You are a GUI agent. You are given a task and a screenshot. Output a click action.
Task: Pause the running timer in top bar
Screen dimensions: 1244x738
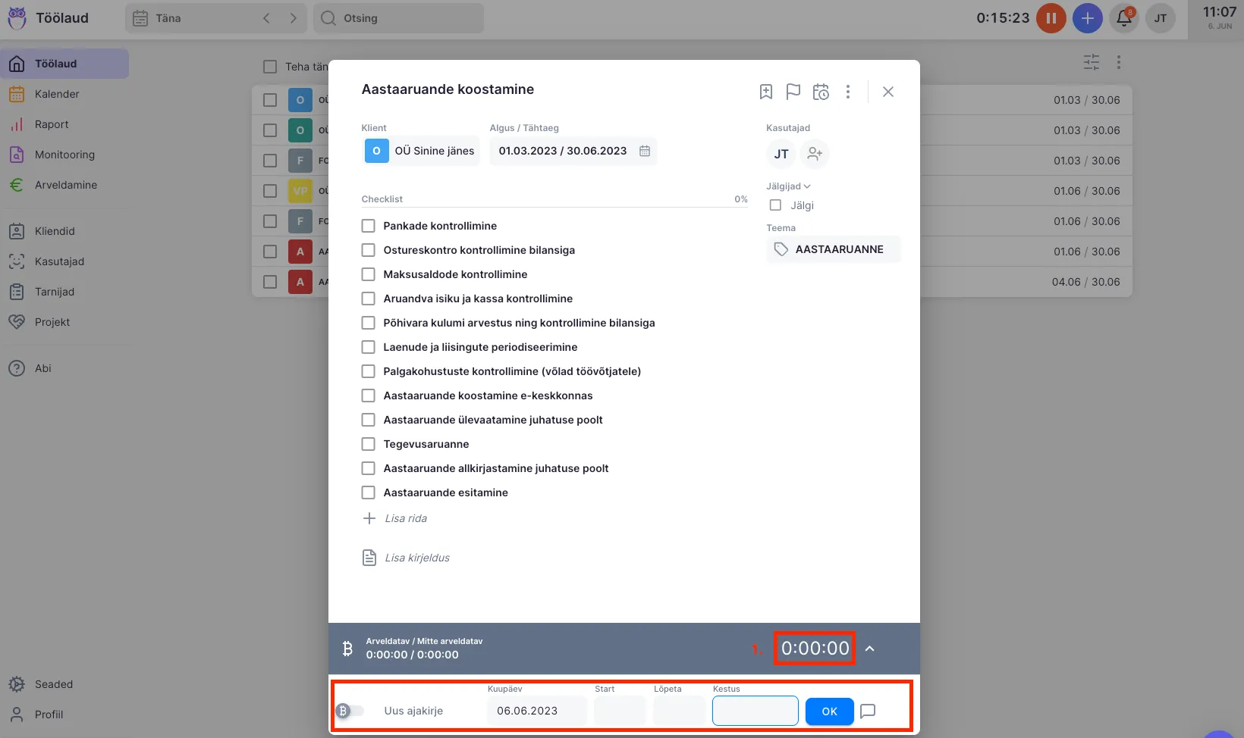[x=1051, y=18]
